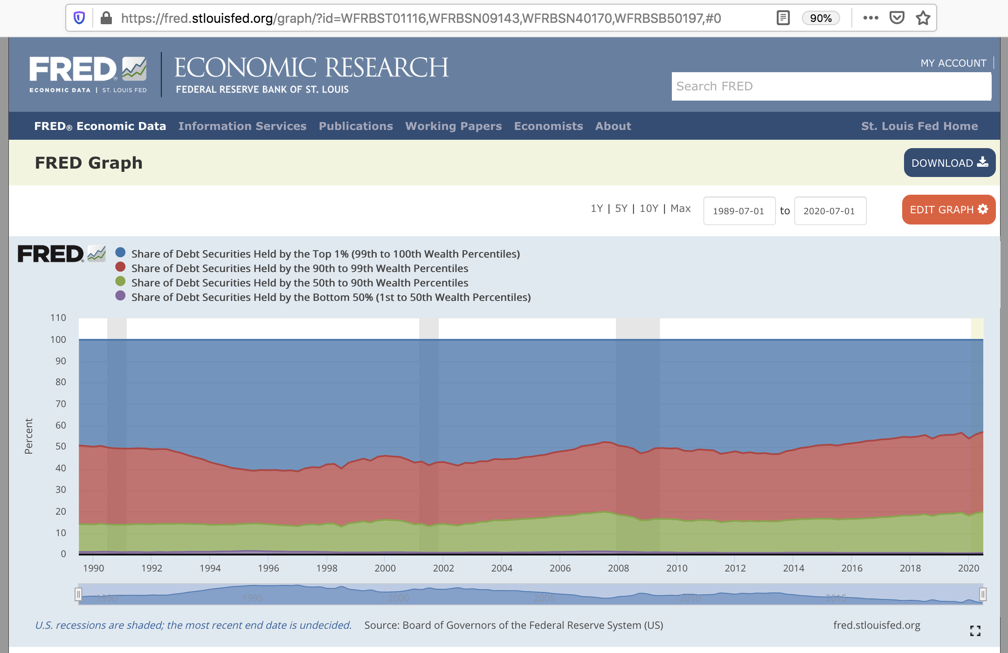Open the end date field 2020-07-01

coord(830,211)
